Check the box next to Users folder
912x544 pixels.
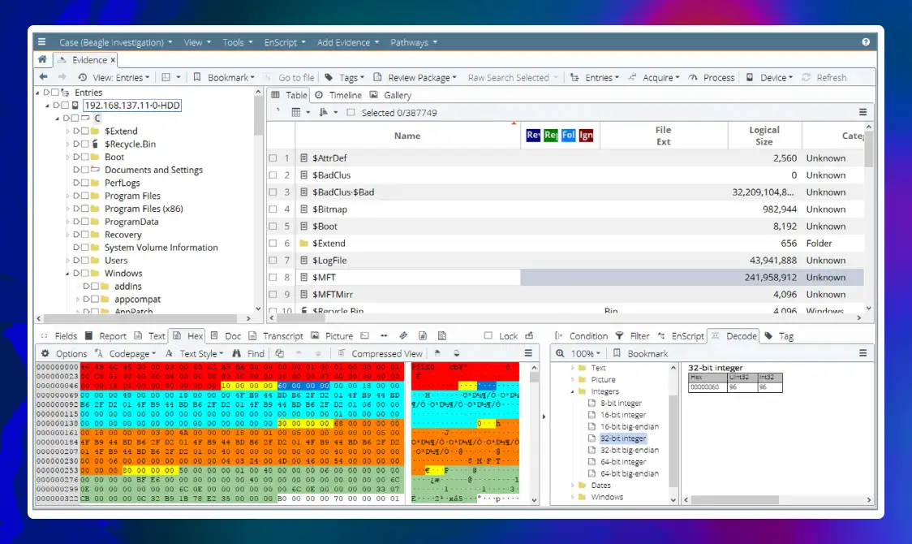coord(85,260)
